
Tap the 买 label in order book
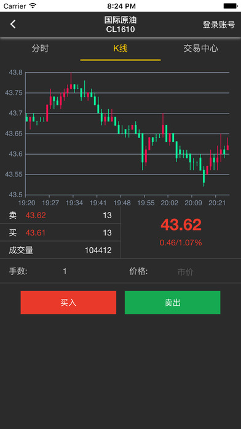pyautogui.click(x=12, y=233)
